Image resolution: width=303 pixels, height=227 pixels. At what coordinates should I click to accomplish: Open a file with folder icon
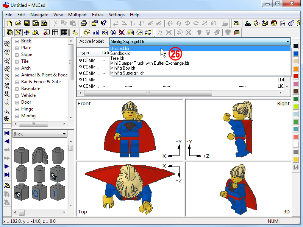(x=18, y=23)
